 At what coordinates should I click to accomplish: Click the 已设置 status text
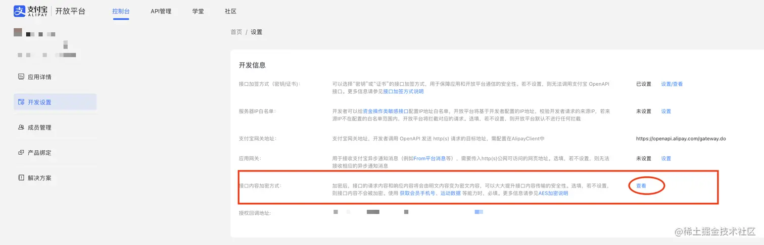[x=644, y=84]
